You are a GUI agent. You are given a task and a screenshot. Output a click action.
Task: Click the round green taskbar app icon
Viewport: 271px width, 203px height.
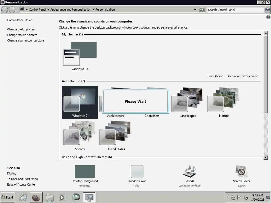pyautogui.click(x=76, y=197)
